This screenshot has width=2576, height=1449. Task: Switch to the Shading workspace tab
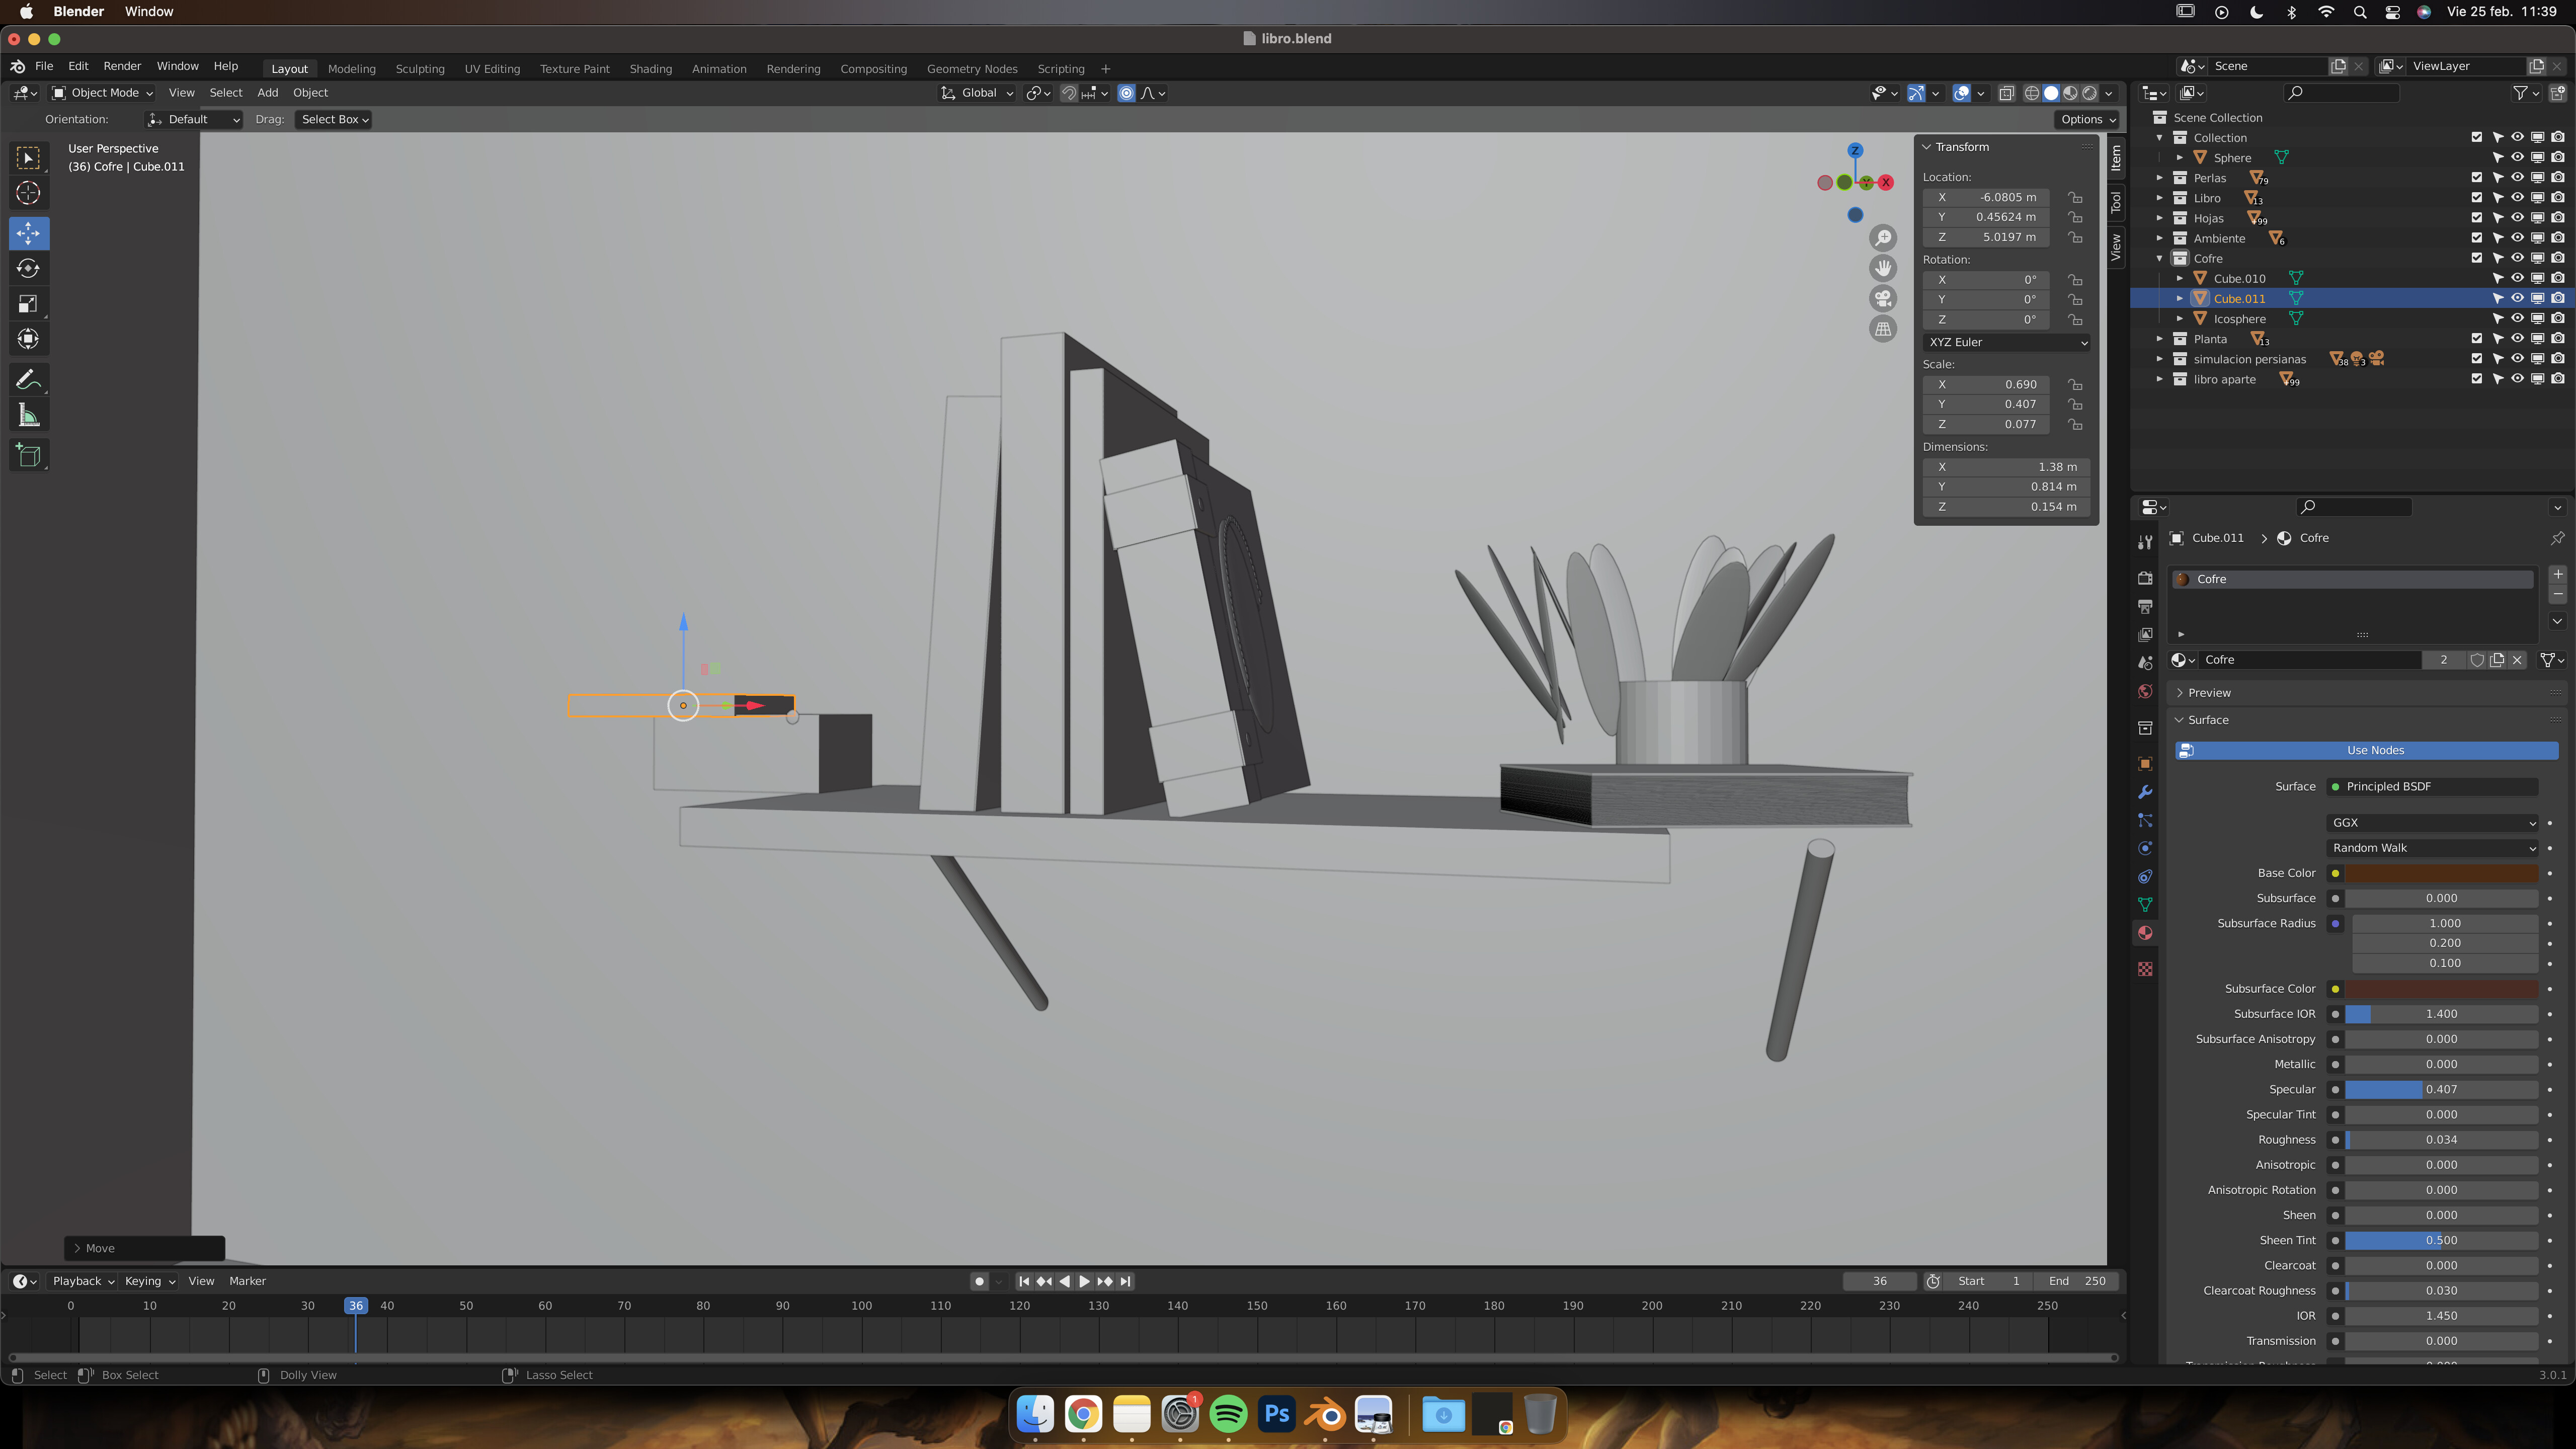650,69
